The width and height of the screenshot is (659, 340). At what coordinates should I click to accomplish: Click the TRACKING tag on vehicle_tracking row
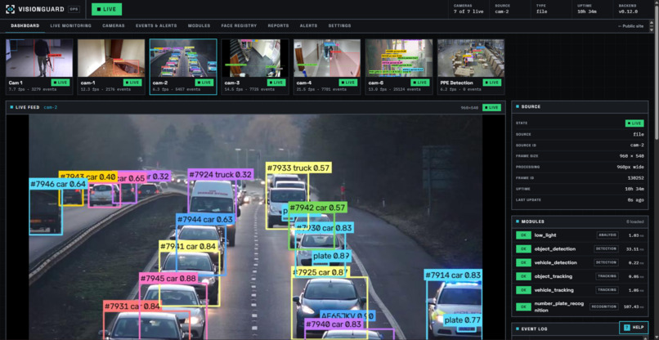(x=607, y=290)
